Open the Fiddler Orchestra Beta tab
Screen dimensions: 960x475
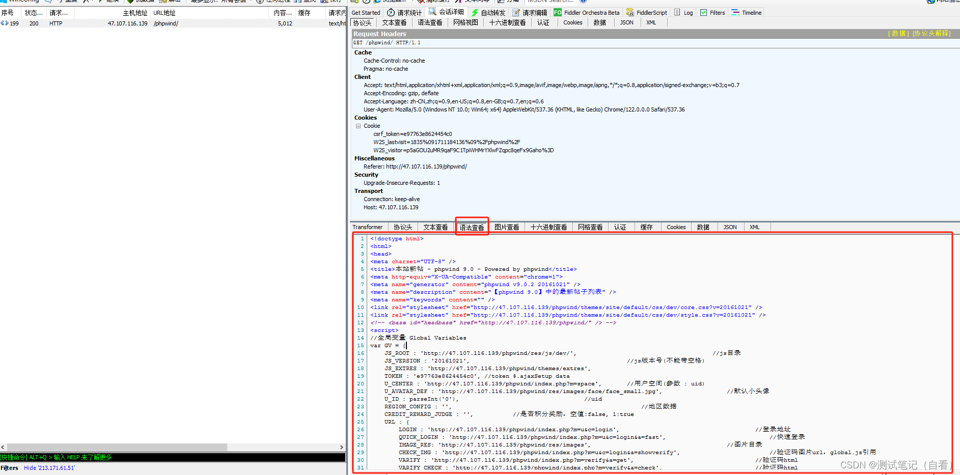point(587,12)
